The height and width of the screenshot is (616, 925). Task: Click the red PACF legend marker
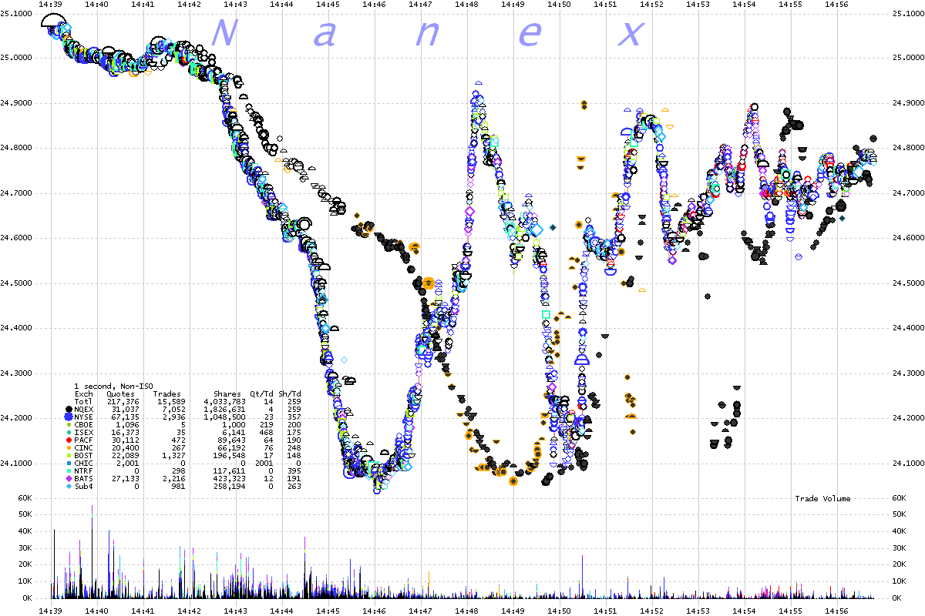click(69, 440)
